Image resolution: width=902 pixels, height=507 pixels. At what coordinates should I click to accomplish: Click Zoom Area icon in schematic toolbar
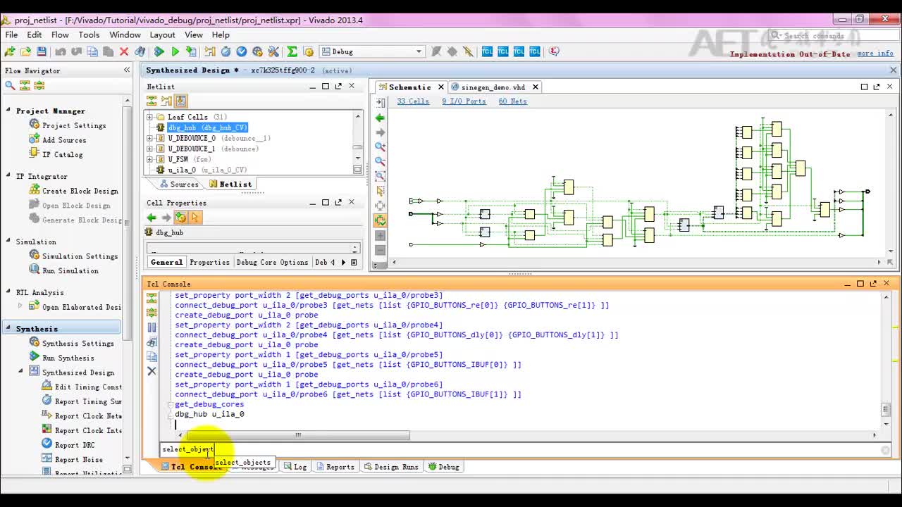381,176
